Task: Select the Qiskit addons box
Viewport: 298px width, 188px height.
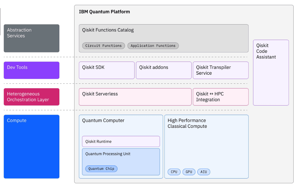Action: (164, 70)
